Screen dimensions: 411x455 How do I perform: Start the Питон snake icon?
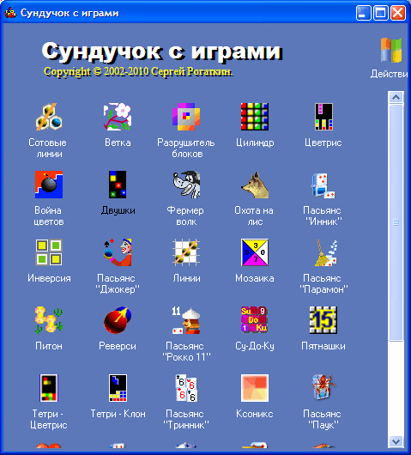(49, 320)
